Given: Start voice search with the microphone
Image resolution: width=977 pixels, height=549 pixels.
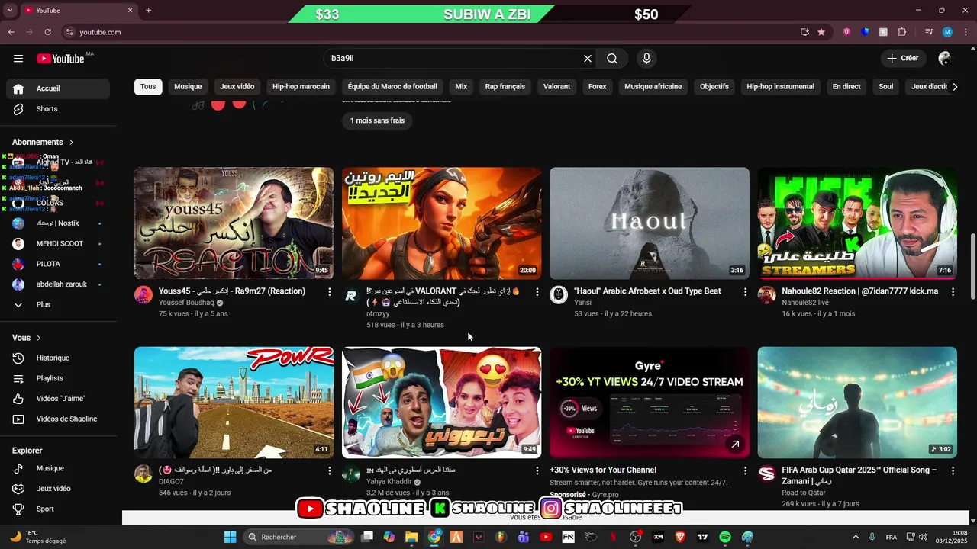Looking at the screenshot, I should tap(646, 59).
